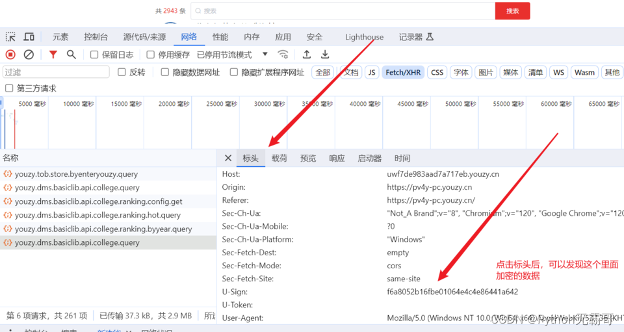Enable 第三方请求 checkbox
Viewport: 624px width, 332px height.
click(x=8, y=88)
